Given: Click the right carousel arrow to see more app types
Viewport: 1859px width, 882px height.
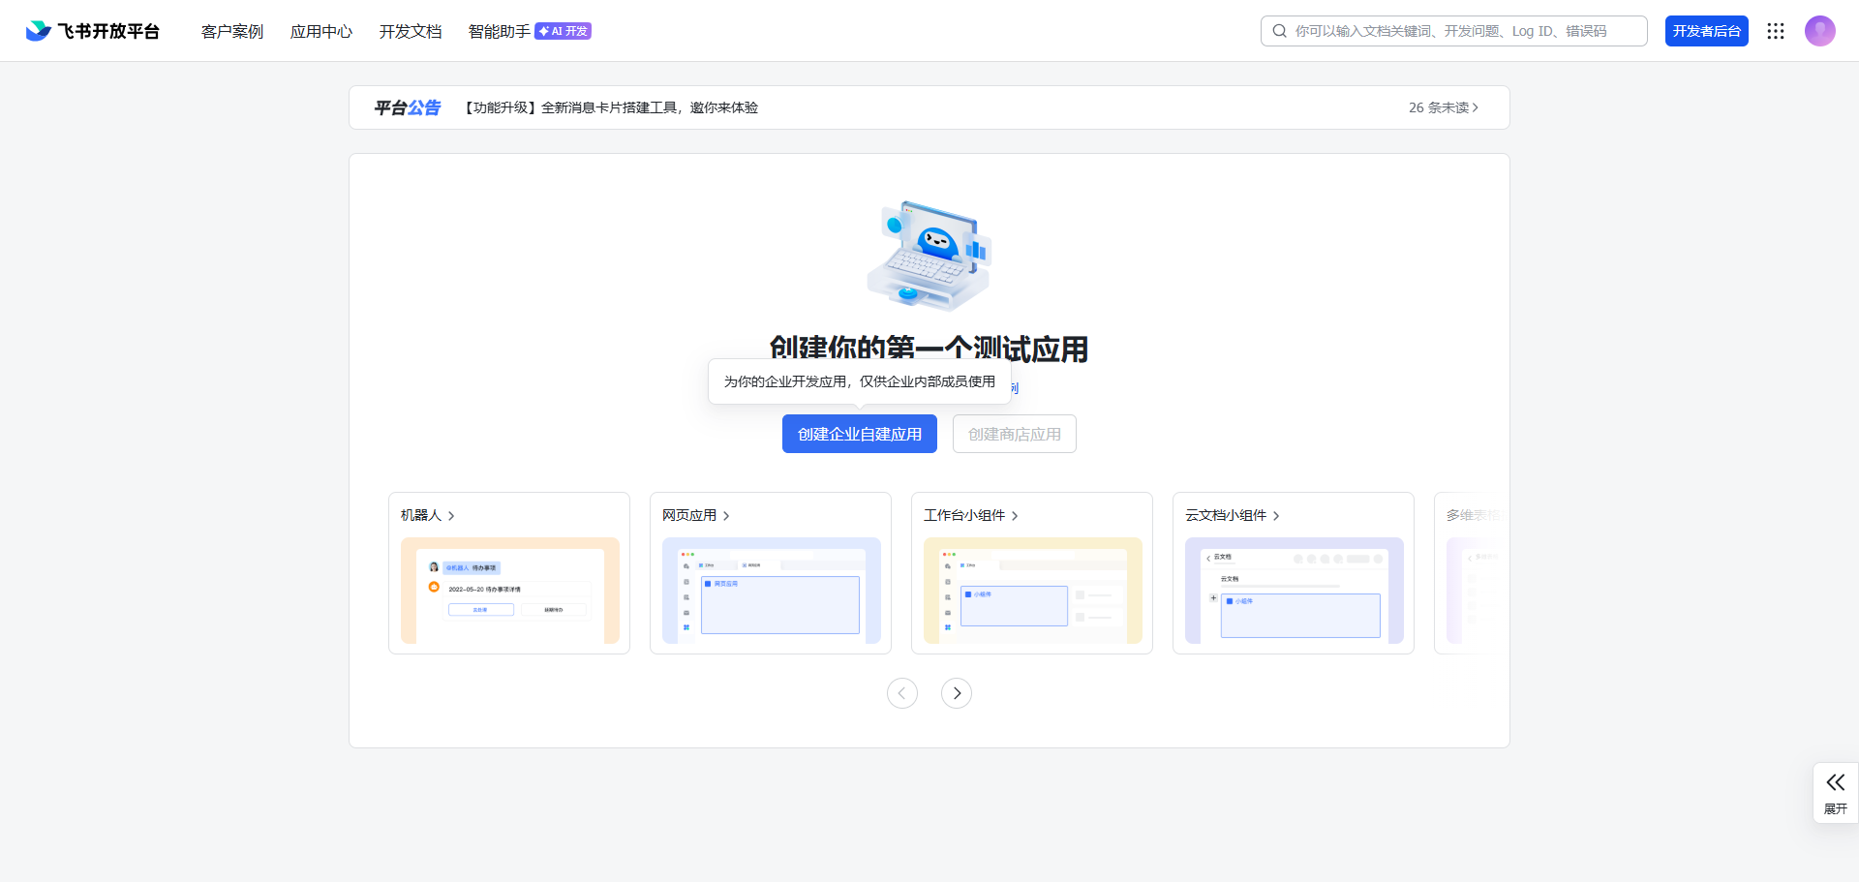Looking at the screenshot, I should coord(957,693).
